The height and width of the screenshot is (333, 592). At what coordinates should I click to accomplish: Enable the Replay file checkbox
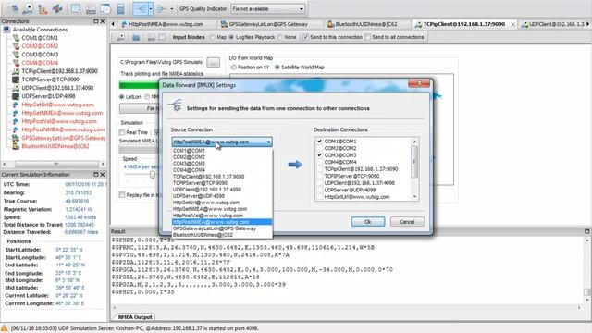[x=122, y=195]
